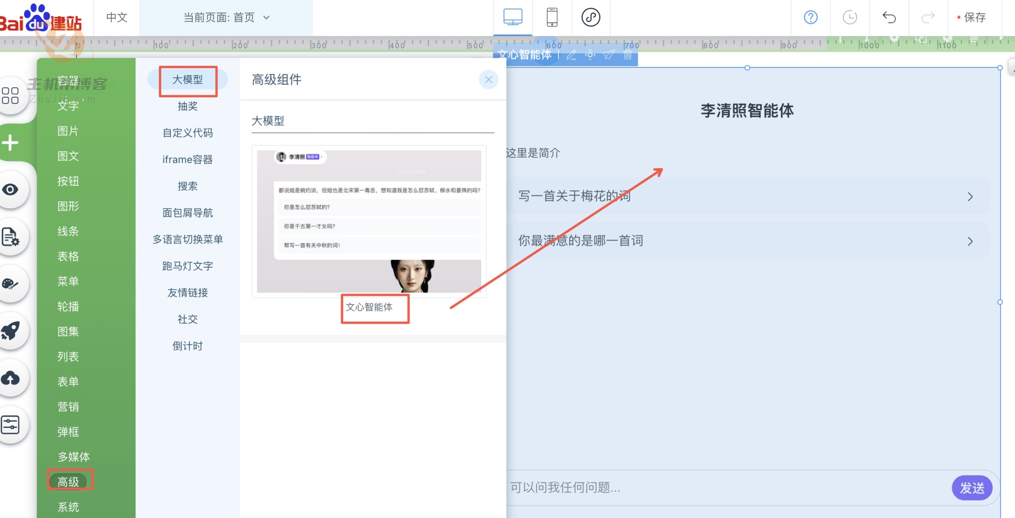Open the 多媒体 component menu
This screenshot has width=1015, height=518.
pos(73,457)
